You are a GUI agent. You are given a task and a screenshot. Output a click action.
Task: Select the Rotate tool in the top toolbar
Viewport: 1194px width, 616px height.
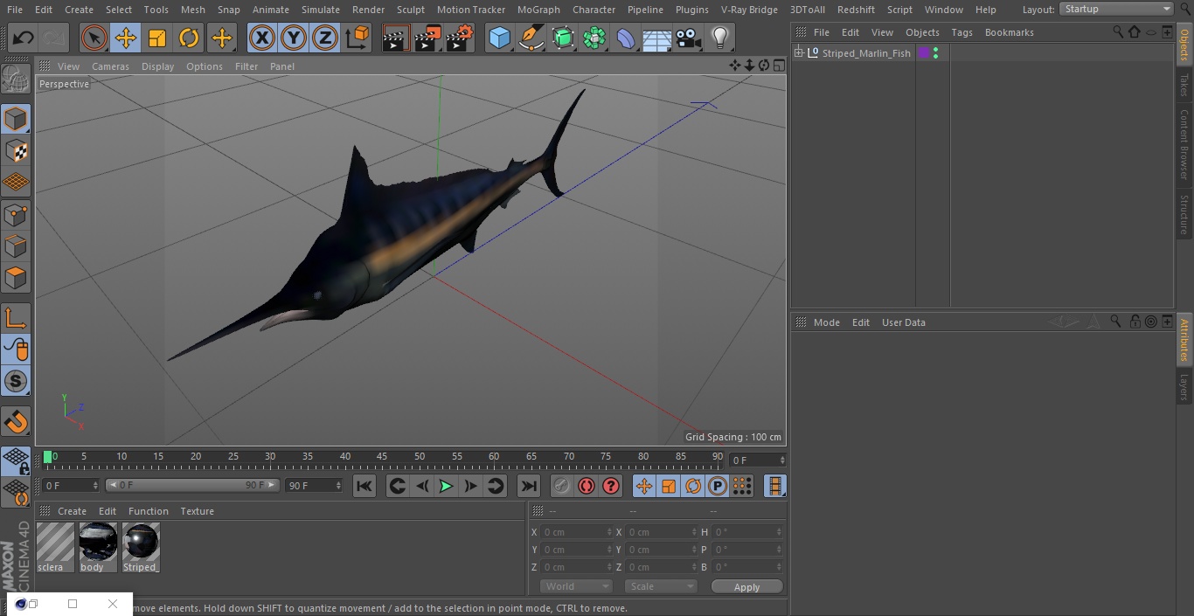[x=189, y=38]
